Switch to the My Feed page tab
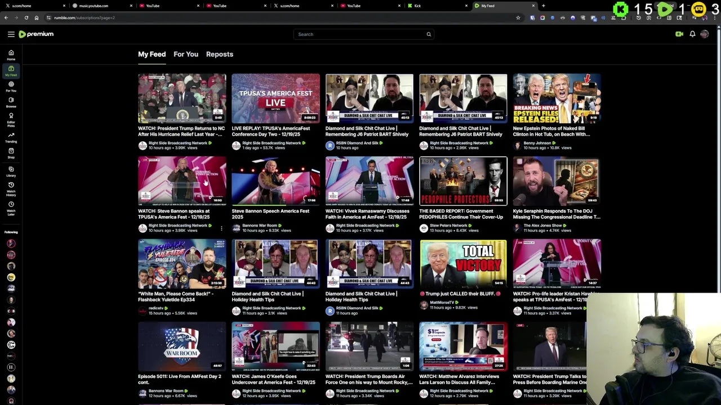 (x=152, y=54)
